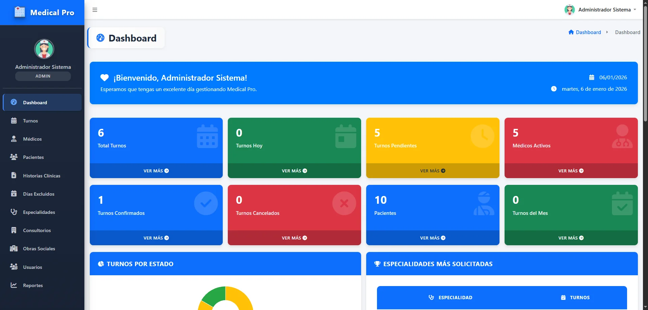Click the TURNOS column header
648x310 pixels.
pos(575,298)
